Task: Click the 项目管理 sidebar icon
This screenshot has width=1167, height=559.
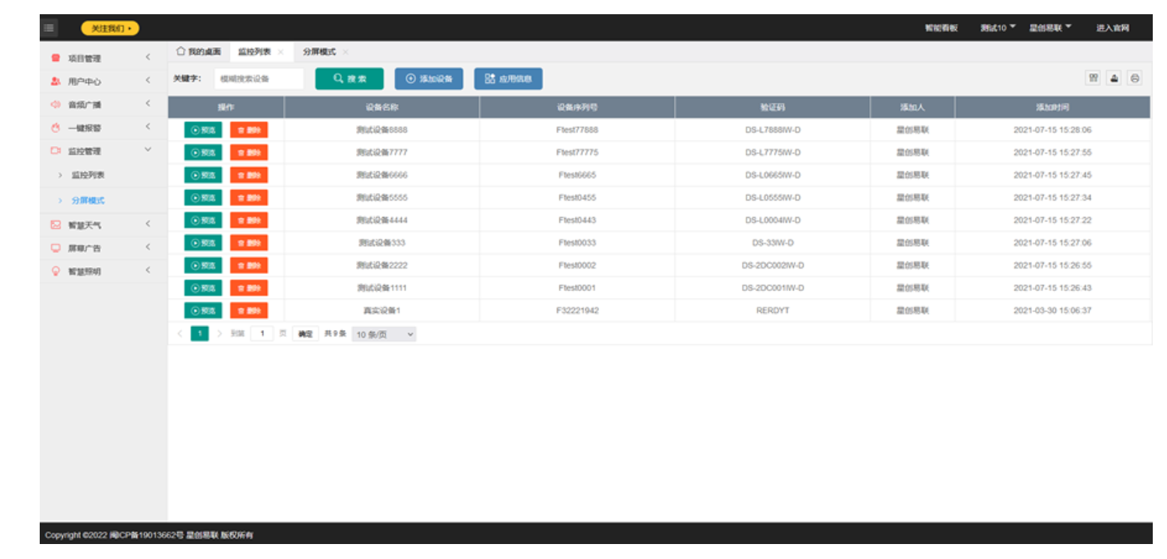Action: pyautogui.click(x=55, y=58)
